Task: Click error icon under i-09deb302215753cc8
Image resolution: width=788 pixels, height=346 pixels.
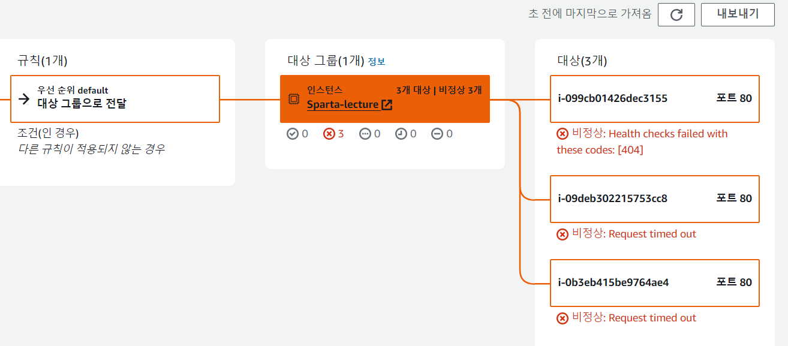Action: 563,234
